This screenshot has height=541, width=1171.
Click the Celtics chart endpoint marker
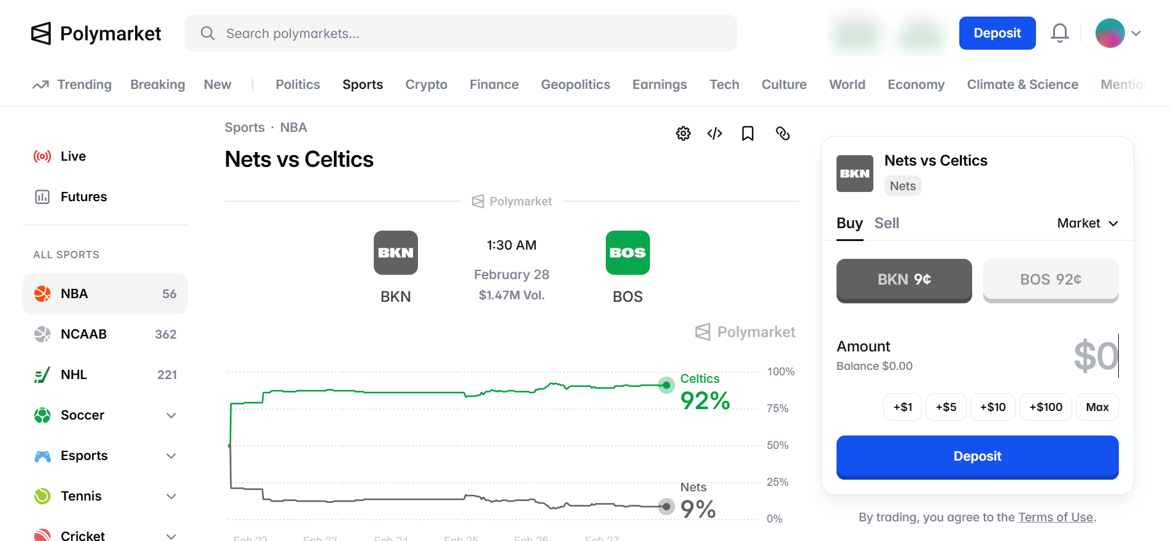[x=666, y=385]
